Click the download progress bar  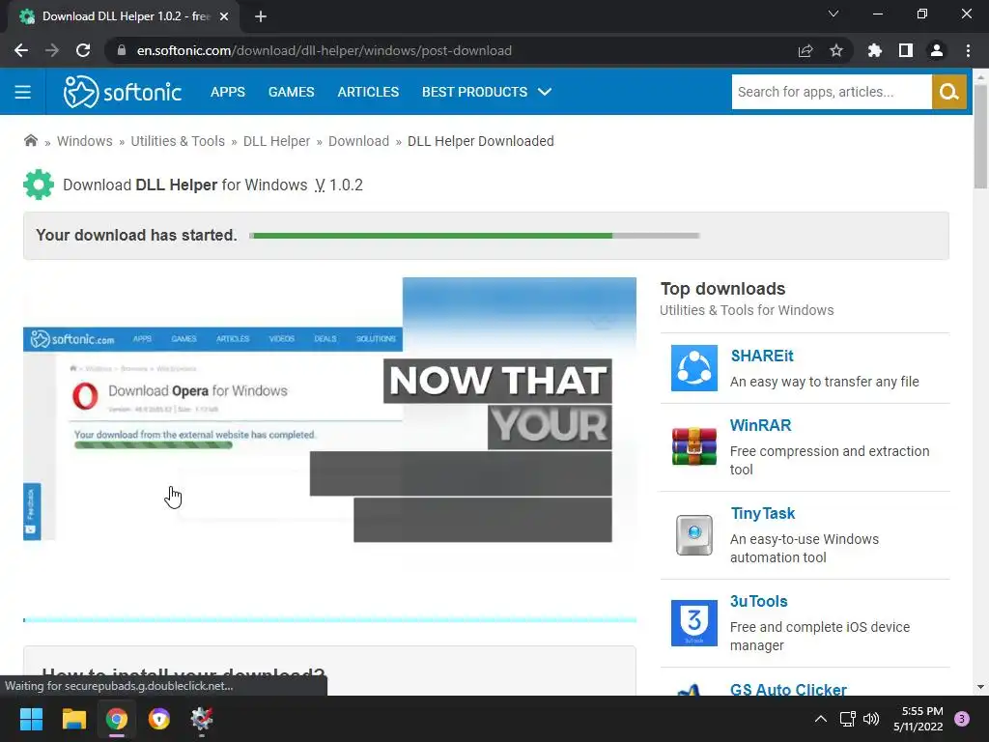474,236
